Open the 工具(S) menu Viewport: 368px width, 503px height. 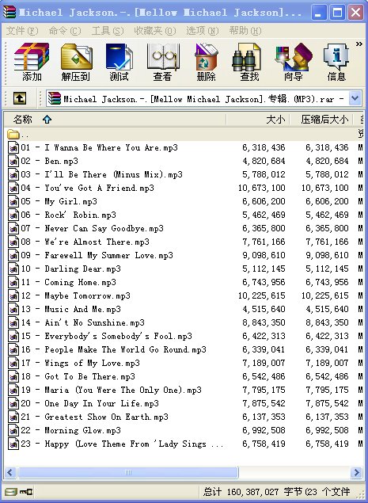point(108,31)
